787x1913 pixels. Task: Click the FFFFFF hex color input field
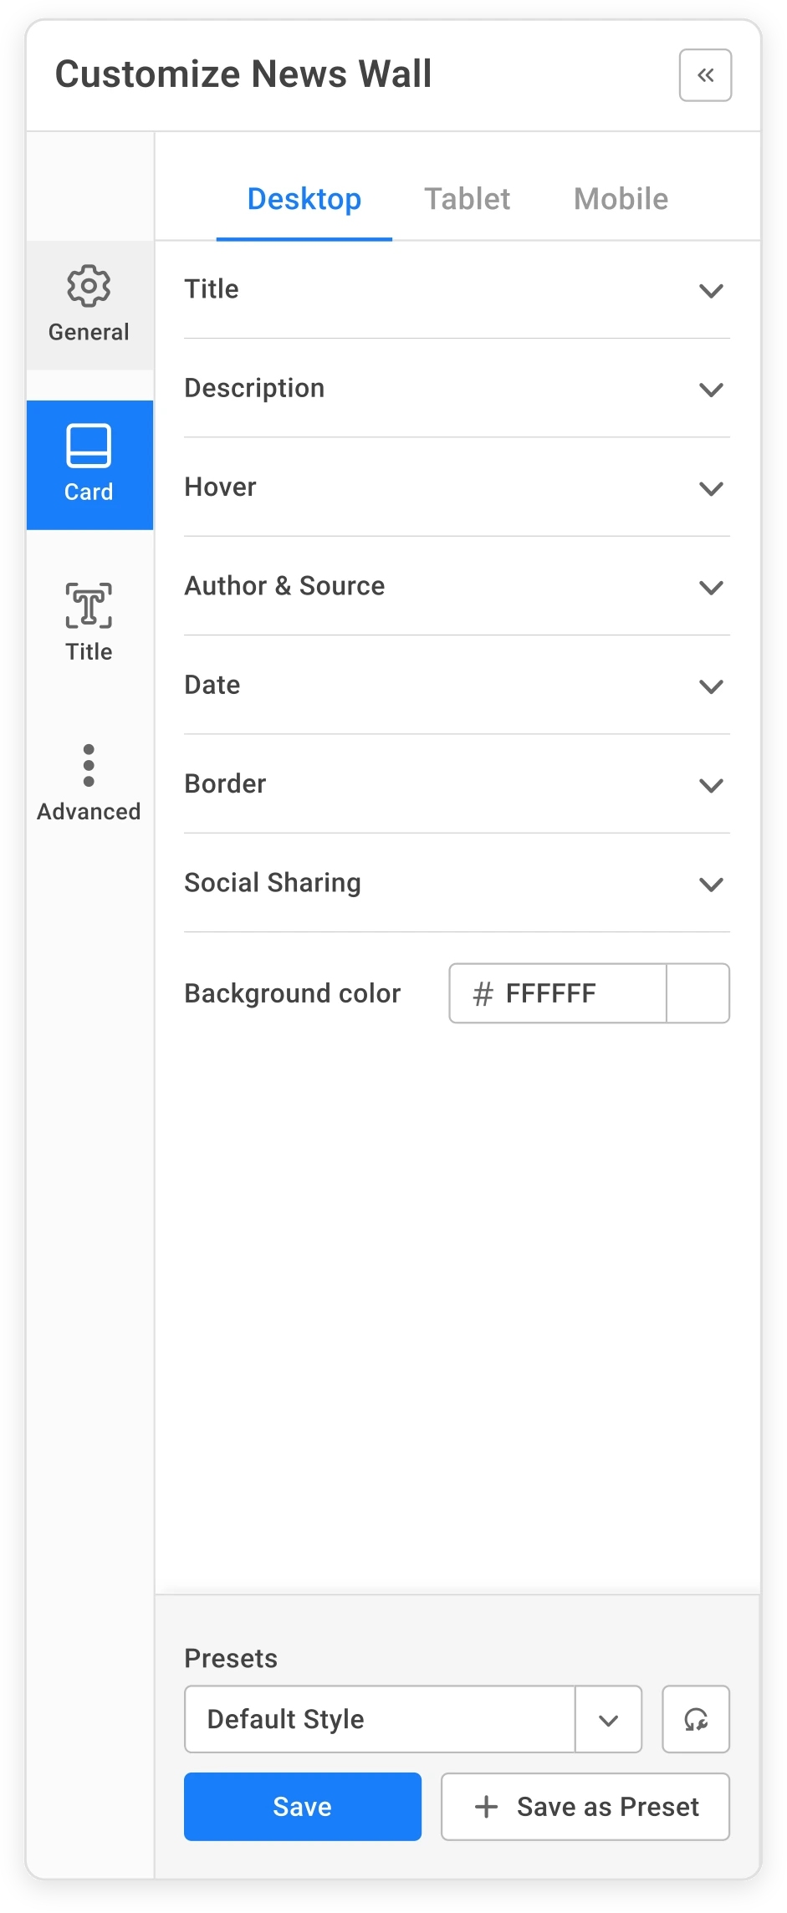click(569, 993)
